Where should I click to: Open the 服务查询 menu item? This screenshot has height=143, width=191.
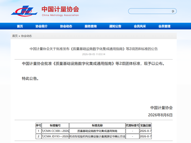click(x=91, y=26)
